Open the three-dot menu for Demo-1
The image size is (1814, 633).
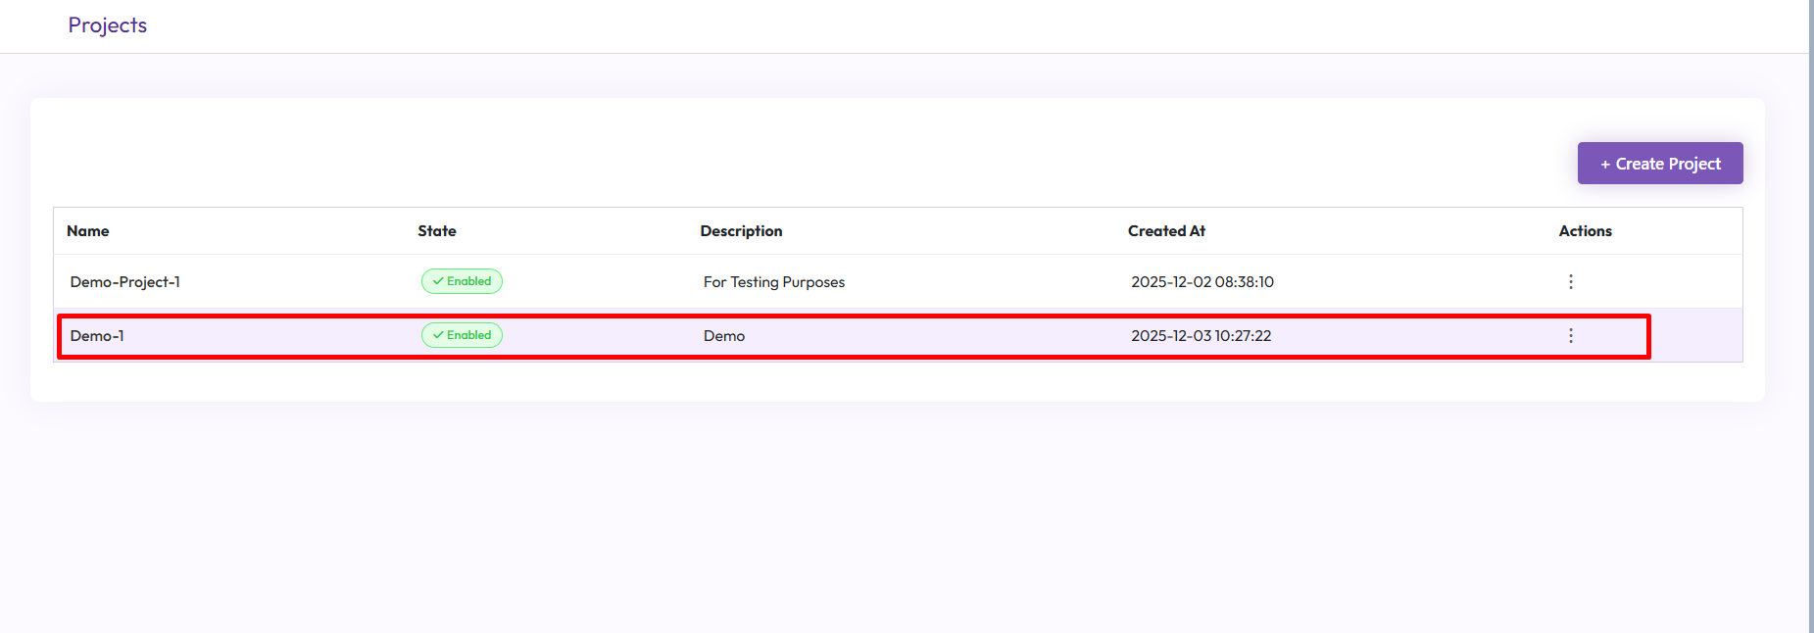[x=1570, y=336]
